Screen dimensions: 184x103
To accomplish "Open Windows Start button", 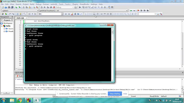I will tap(3, 100).
